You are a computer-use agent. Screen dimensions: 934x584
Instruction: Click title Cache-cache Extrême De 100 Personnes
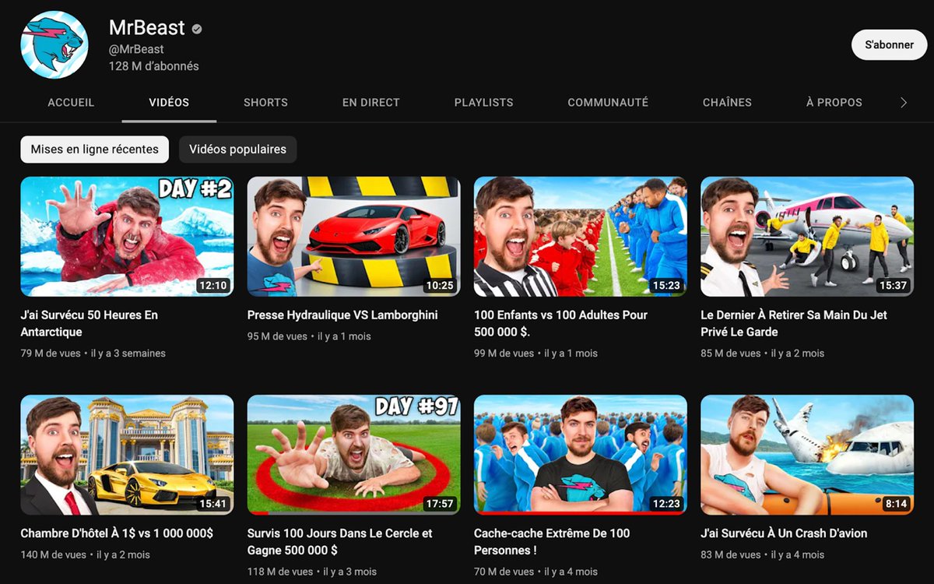pyautogui.click(x=552, y=541)
